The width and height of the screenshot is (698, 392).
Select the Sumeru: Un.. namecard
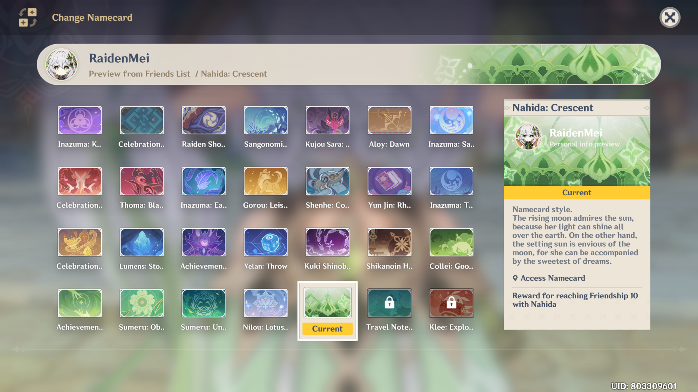tap(204, 303)
